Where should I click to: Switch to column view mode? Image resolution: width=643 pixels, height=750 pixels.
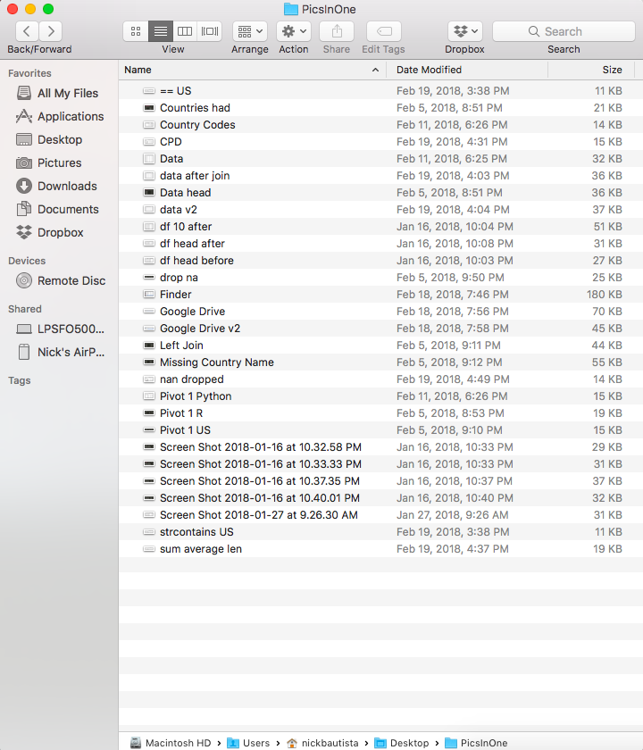pos(185,31)
